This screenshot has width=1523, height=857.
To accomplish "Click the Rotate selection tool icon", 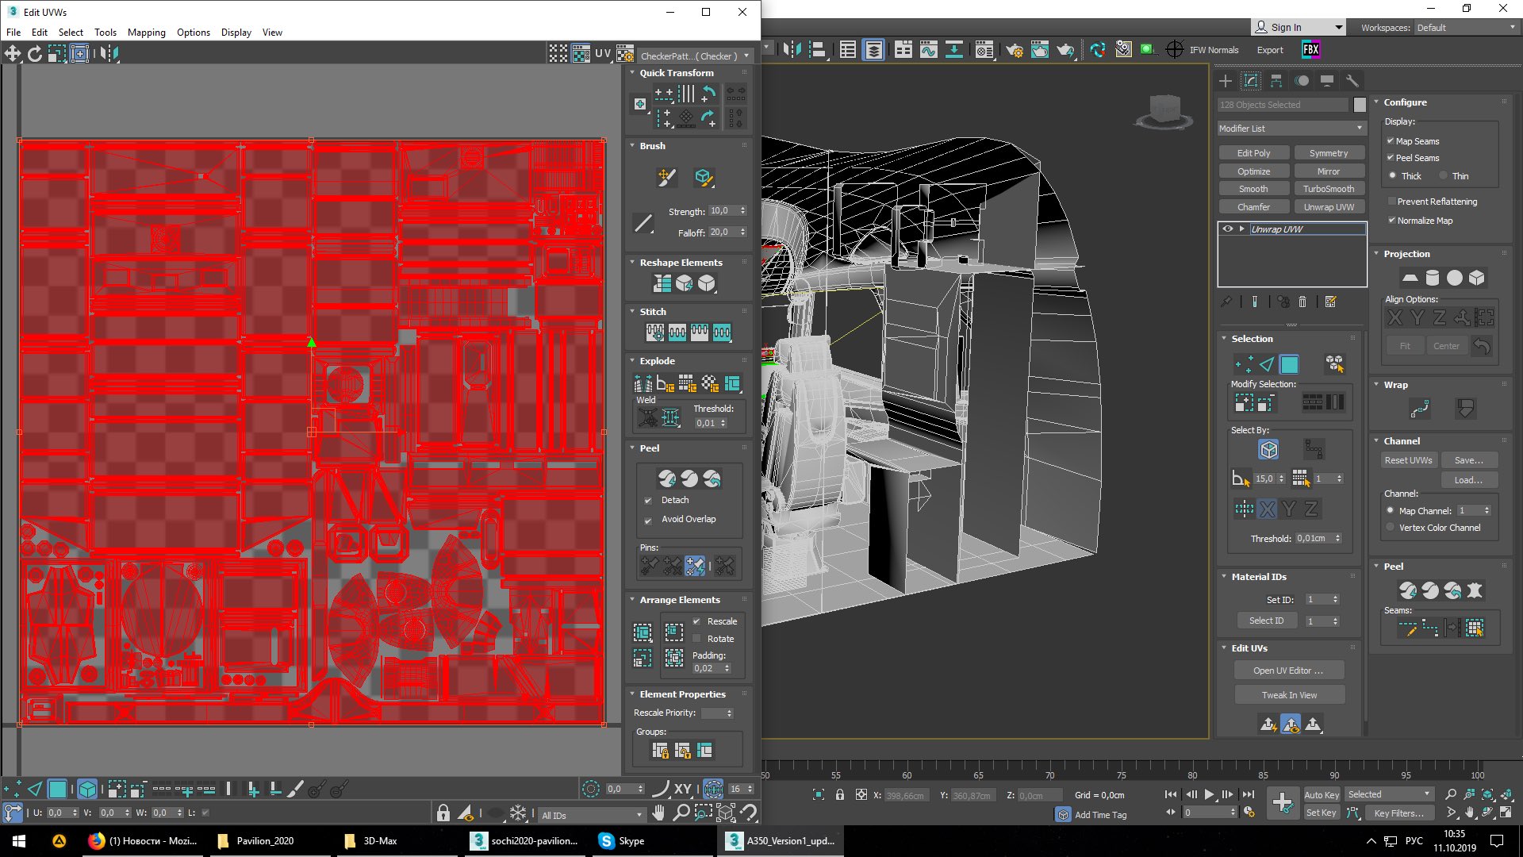I will click(x=35, y=54).
